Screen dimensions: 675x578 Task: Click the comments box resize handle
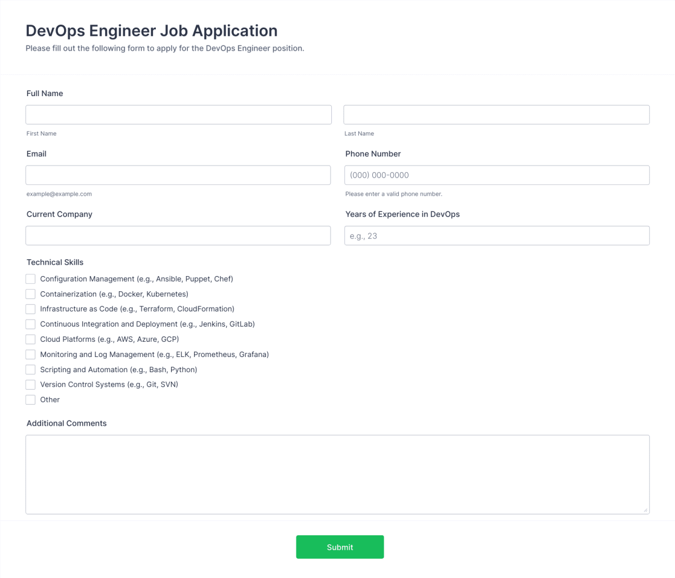point(646,510)
